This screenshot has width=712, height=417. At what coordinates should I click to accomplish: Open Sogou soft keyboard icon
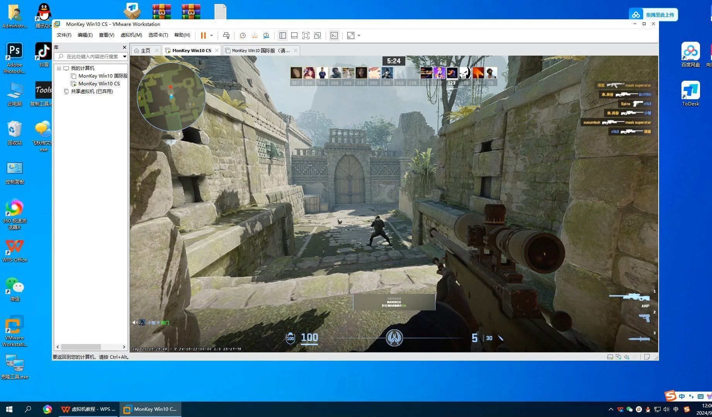[700, 396]
